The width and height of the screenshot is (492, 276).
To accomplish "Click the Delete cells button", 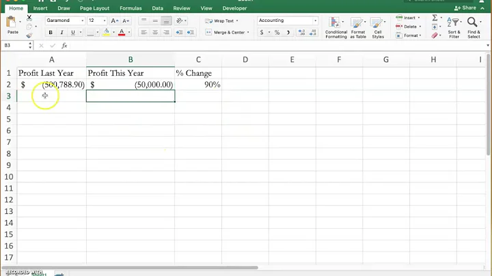I will [x=408, y=27].
